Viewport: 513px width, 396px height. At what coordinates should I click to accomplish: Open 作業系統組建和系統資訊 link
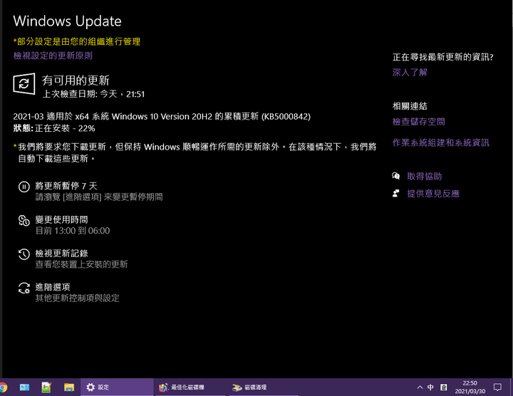441,142
